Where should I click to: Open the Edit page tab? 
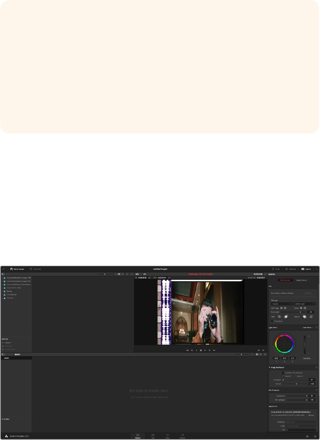[x=153, y=436]
